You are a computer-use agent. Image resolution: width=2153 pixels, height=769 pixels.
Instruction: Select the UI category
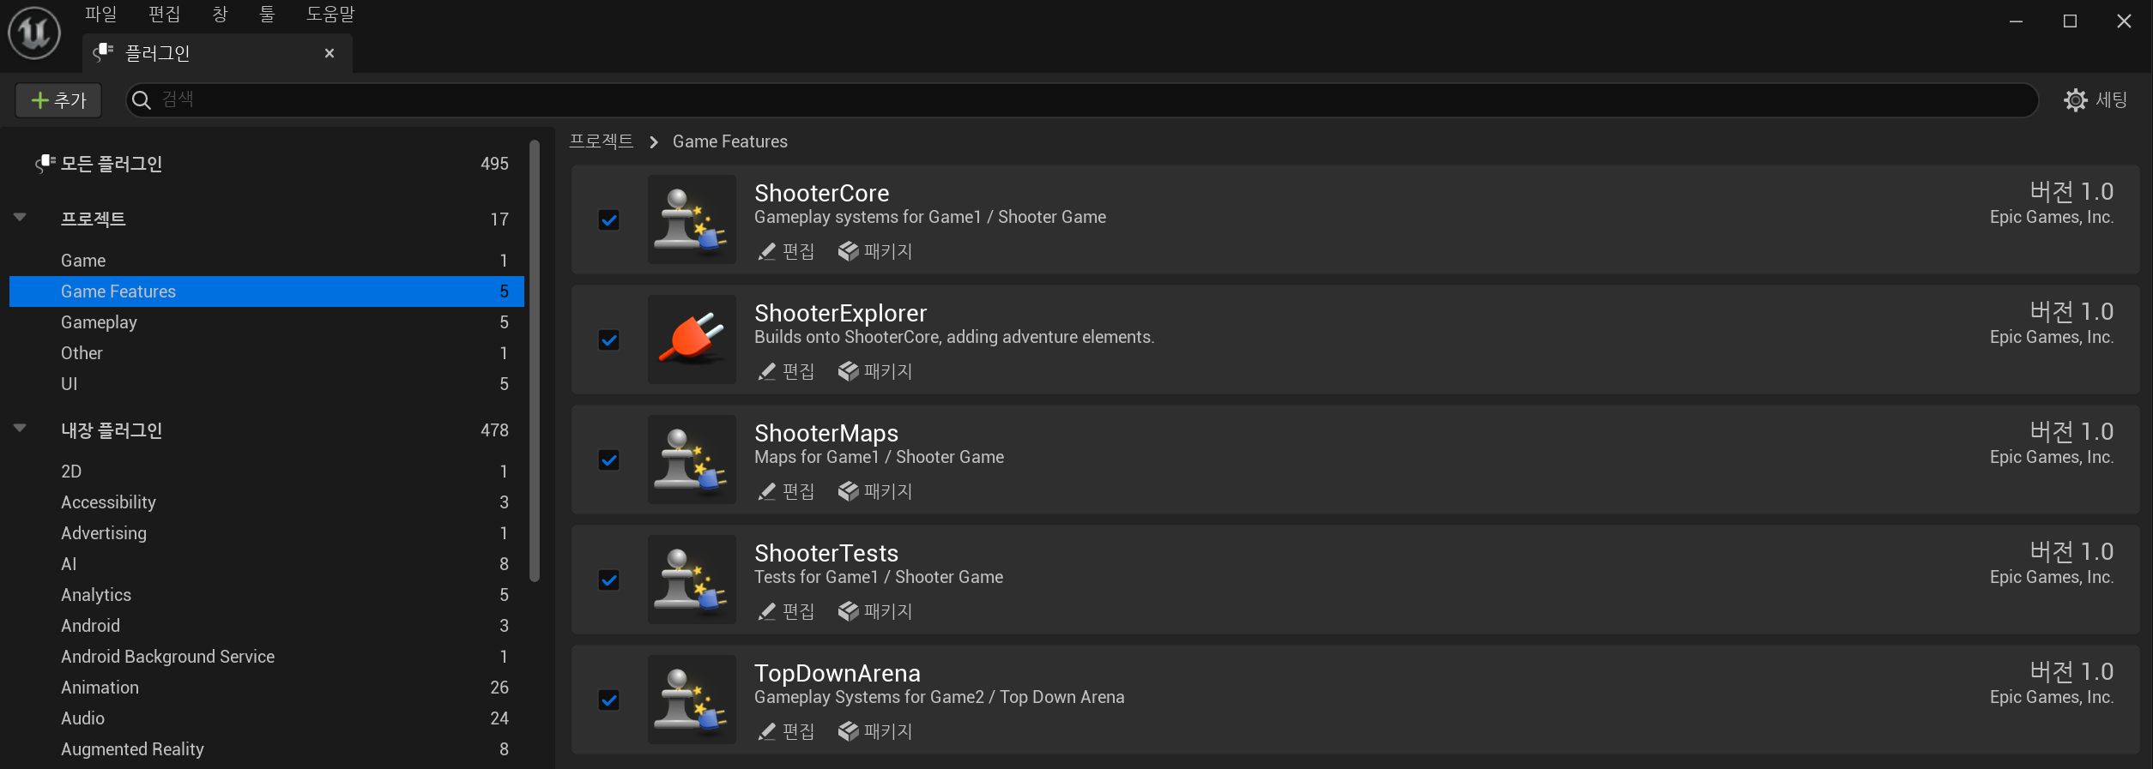267,384
